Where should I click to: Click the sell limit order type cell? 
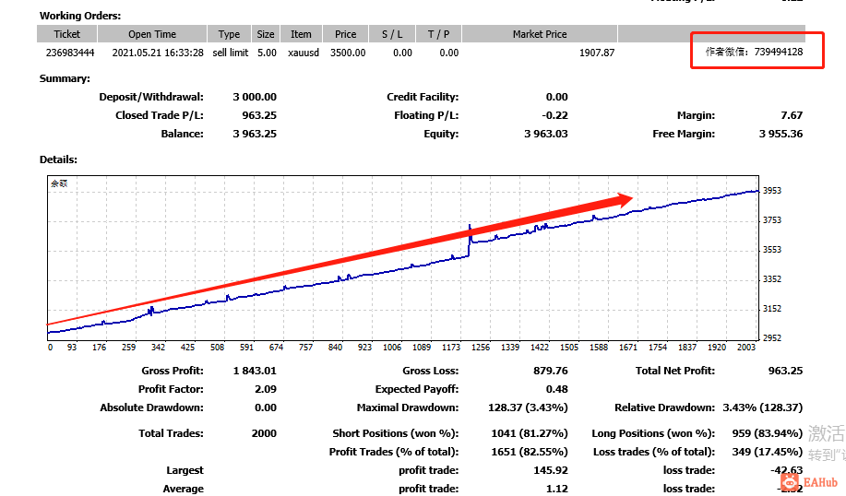pos(231,53)
